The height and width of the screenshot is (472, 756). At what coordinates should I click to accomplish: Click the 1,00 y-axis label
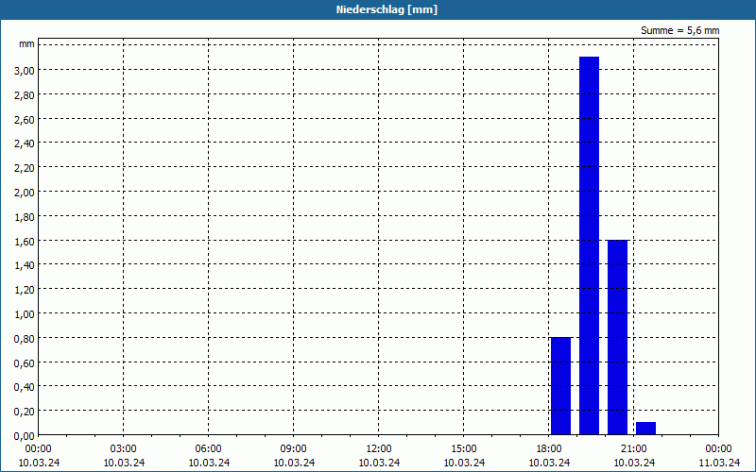pyautogui.click(x=25, y=314)
